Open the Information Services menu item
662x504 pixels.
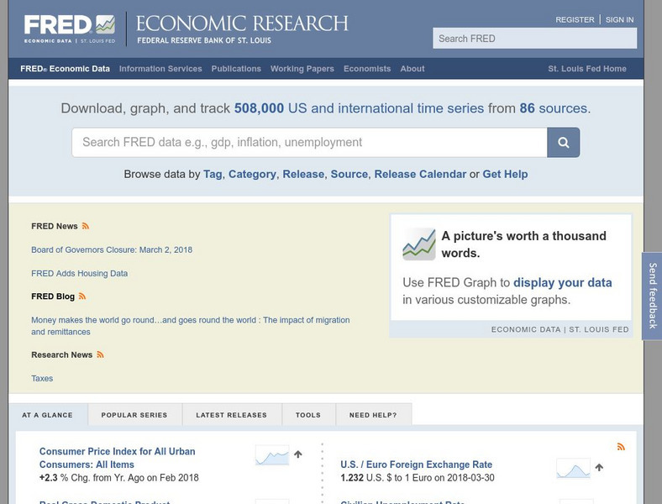click(160, 69)
